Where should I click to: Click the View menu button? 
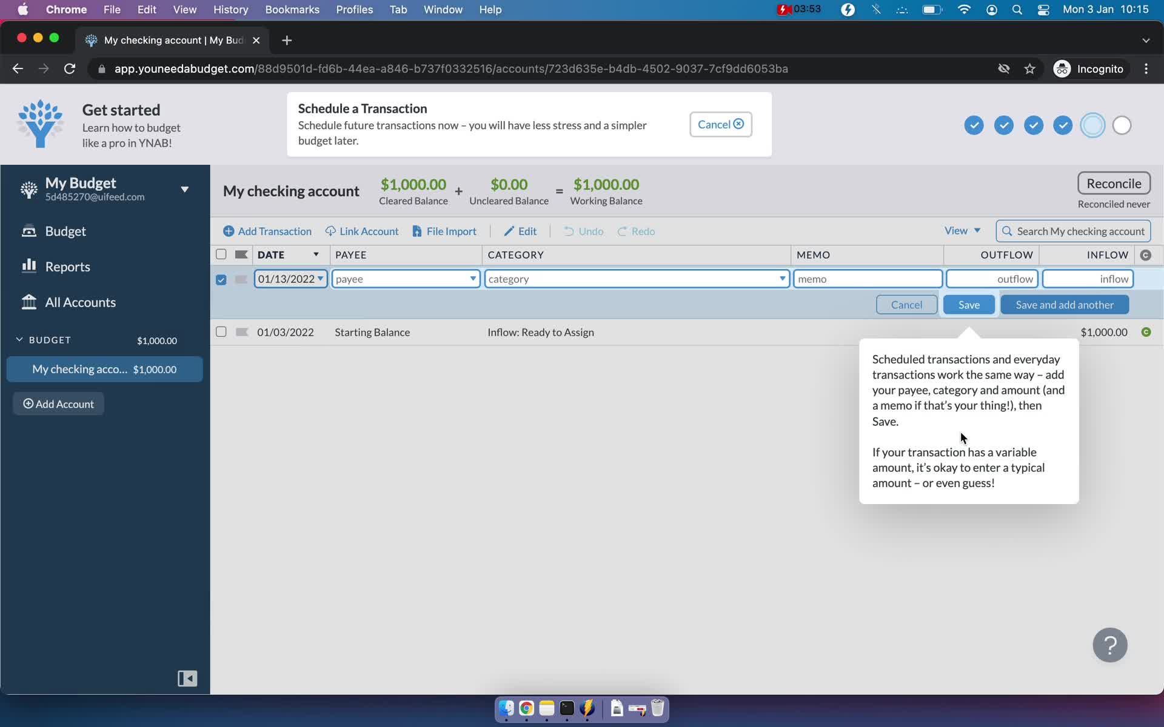(x=961, y=231)
